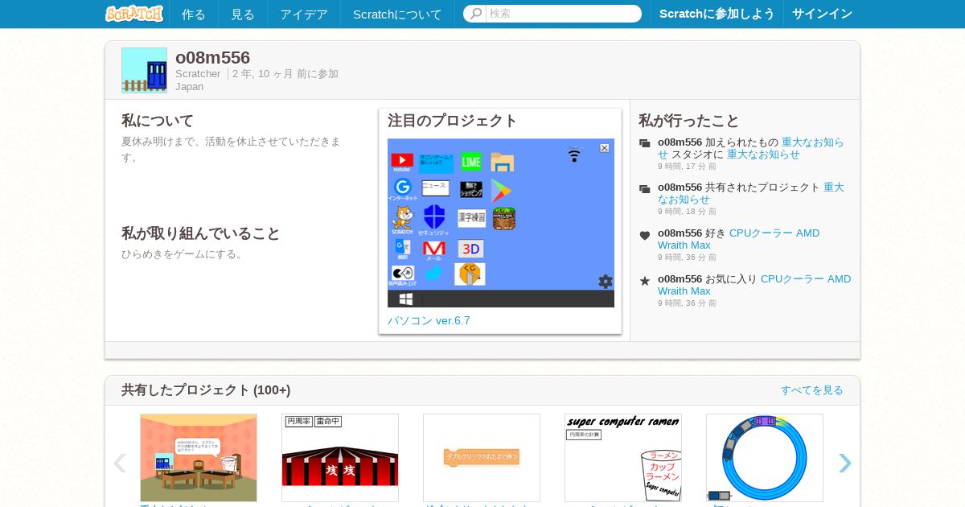Click the 9 時間, 18 分 前 timestamp
This screenshot has width=965, height=507.
(687, 211)
